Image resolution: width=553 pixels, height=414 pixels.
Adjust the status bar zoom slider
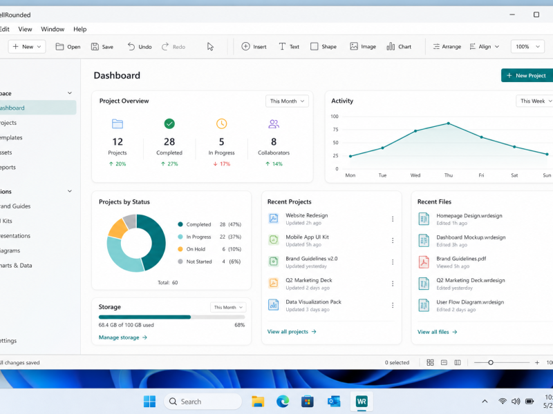(x=491, y=363)
